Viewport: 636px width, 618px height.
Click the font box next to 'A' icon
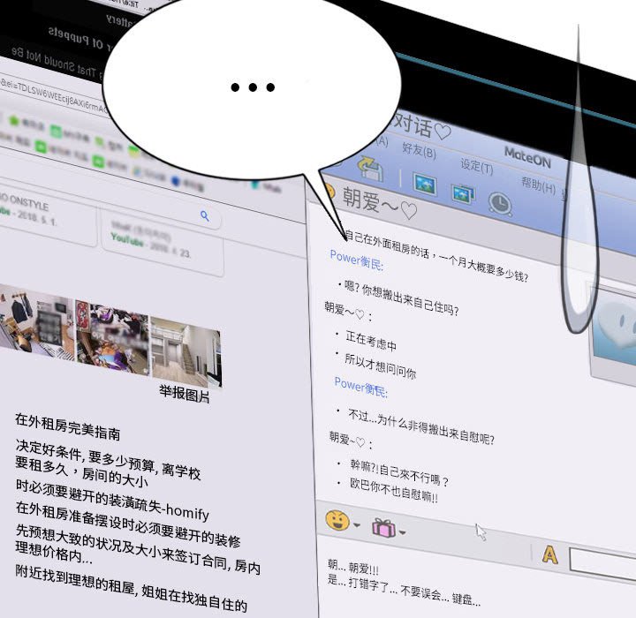(x=602, y=561)
